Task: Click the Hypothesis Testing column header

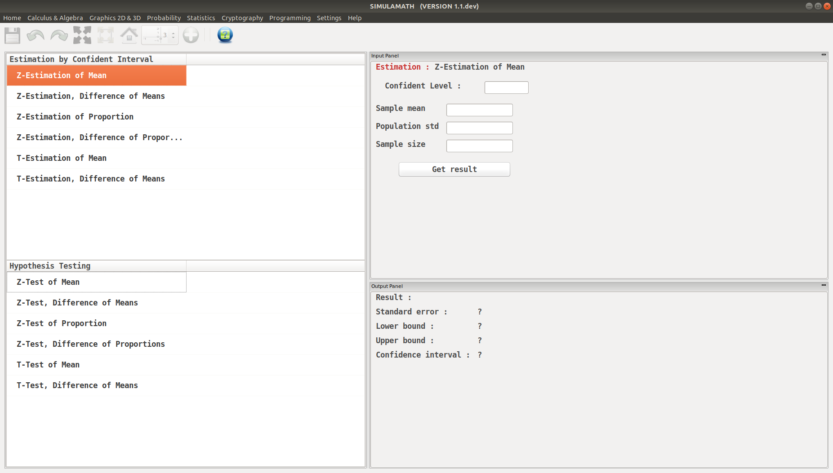Action: click(97, 266)
